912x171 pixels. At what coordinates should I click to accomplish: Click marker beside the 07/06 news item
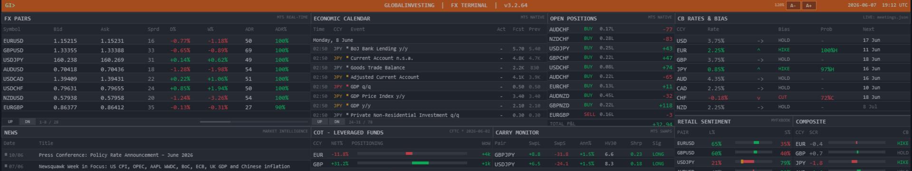coord(6,166)
